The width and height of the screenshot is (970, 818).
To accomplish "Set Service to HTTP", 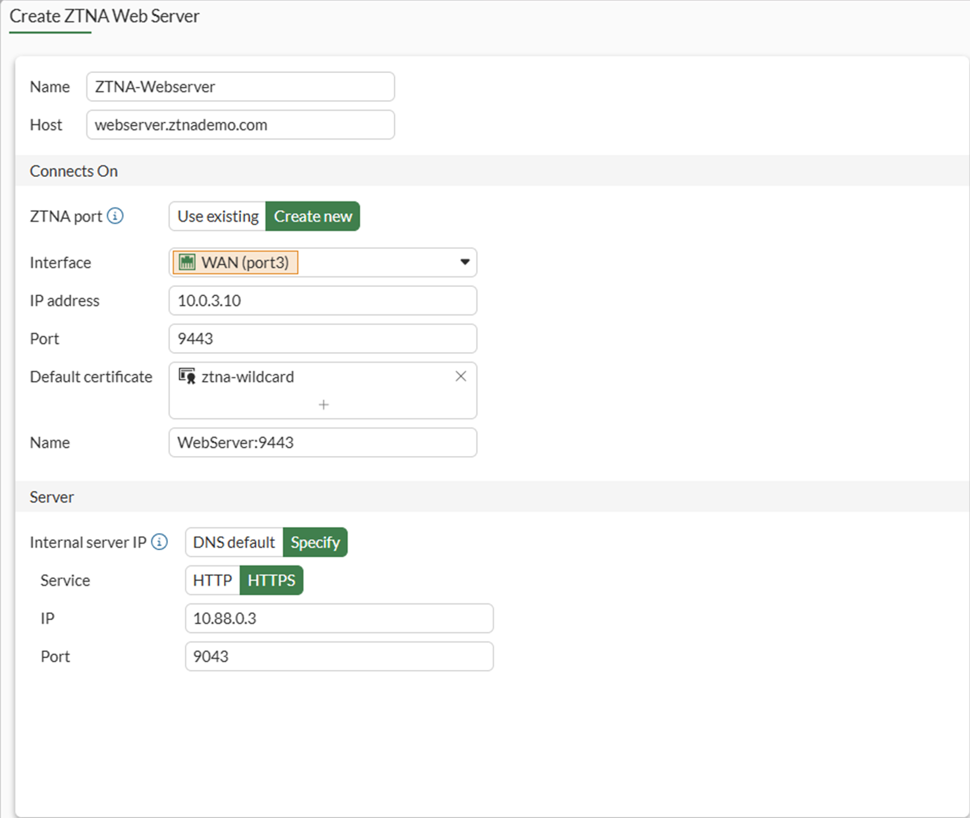I will [x=212, y=580].
